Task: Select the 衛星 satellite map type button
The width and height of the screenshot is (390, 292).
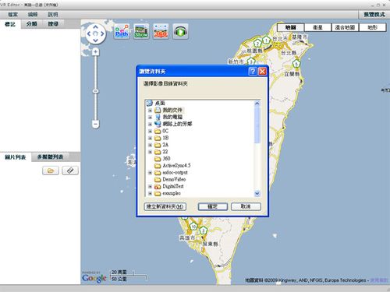Action: point(317,27)
